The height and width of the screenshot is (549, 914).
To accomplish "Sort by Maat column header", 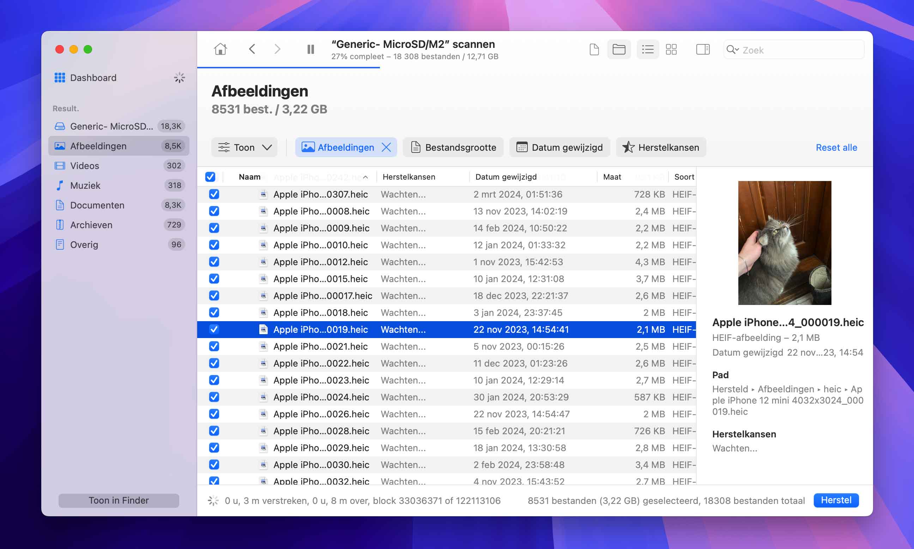I will tap(612, 177).
